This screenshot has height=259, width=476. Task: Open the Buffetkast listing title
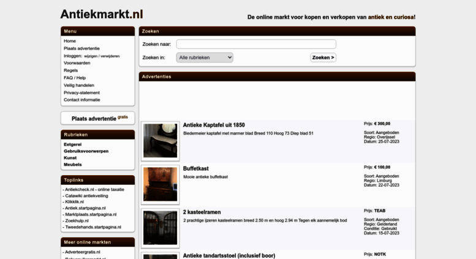(x=196, y=168)
